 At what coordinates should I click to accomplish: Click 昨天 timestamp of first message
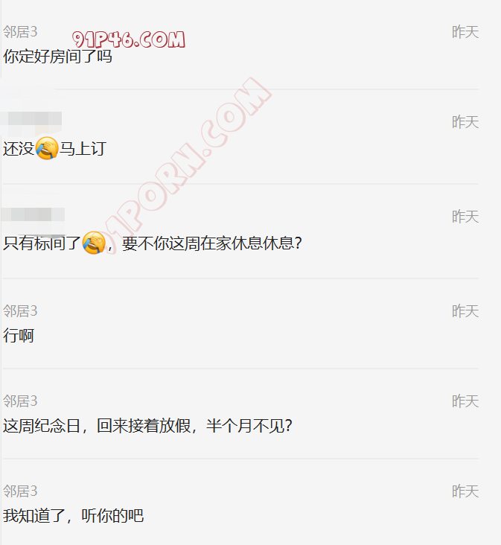465,32
